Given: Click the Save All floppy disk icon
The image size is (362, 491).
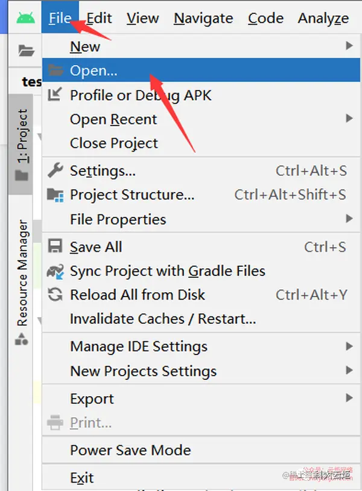Looking at the screenshot, I should point(56,247).
